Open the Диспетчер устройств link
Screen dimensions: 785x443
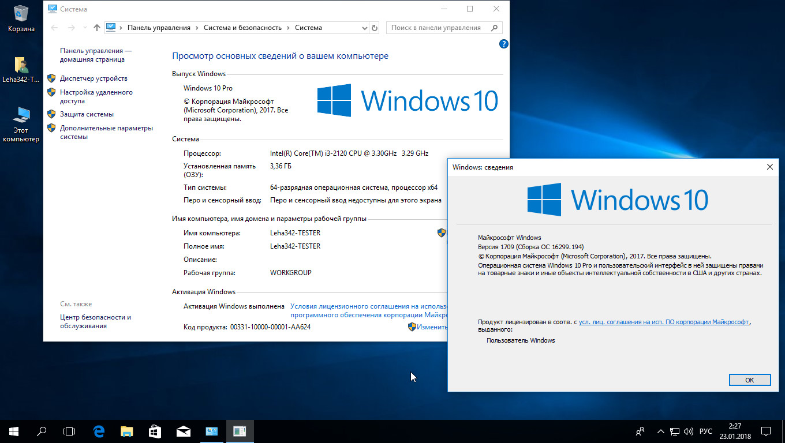pyautogui.click(x=94, y=78)
